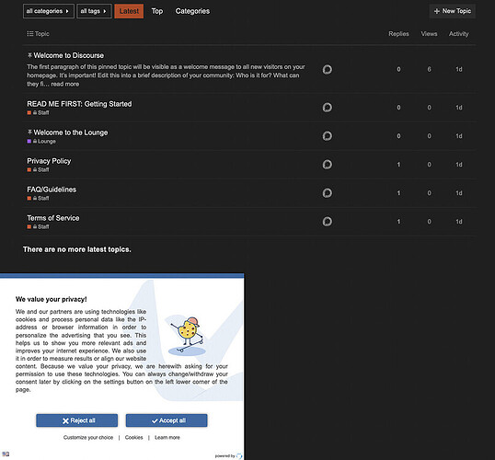Open the Categories tab
This screenshot has width=495, height=460.
192,11
